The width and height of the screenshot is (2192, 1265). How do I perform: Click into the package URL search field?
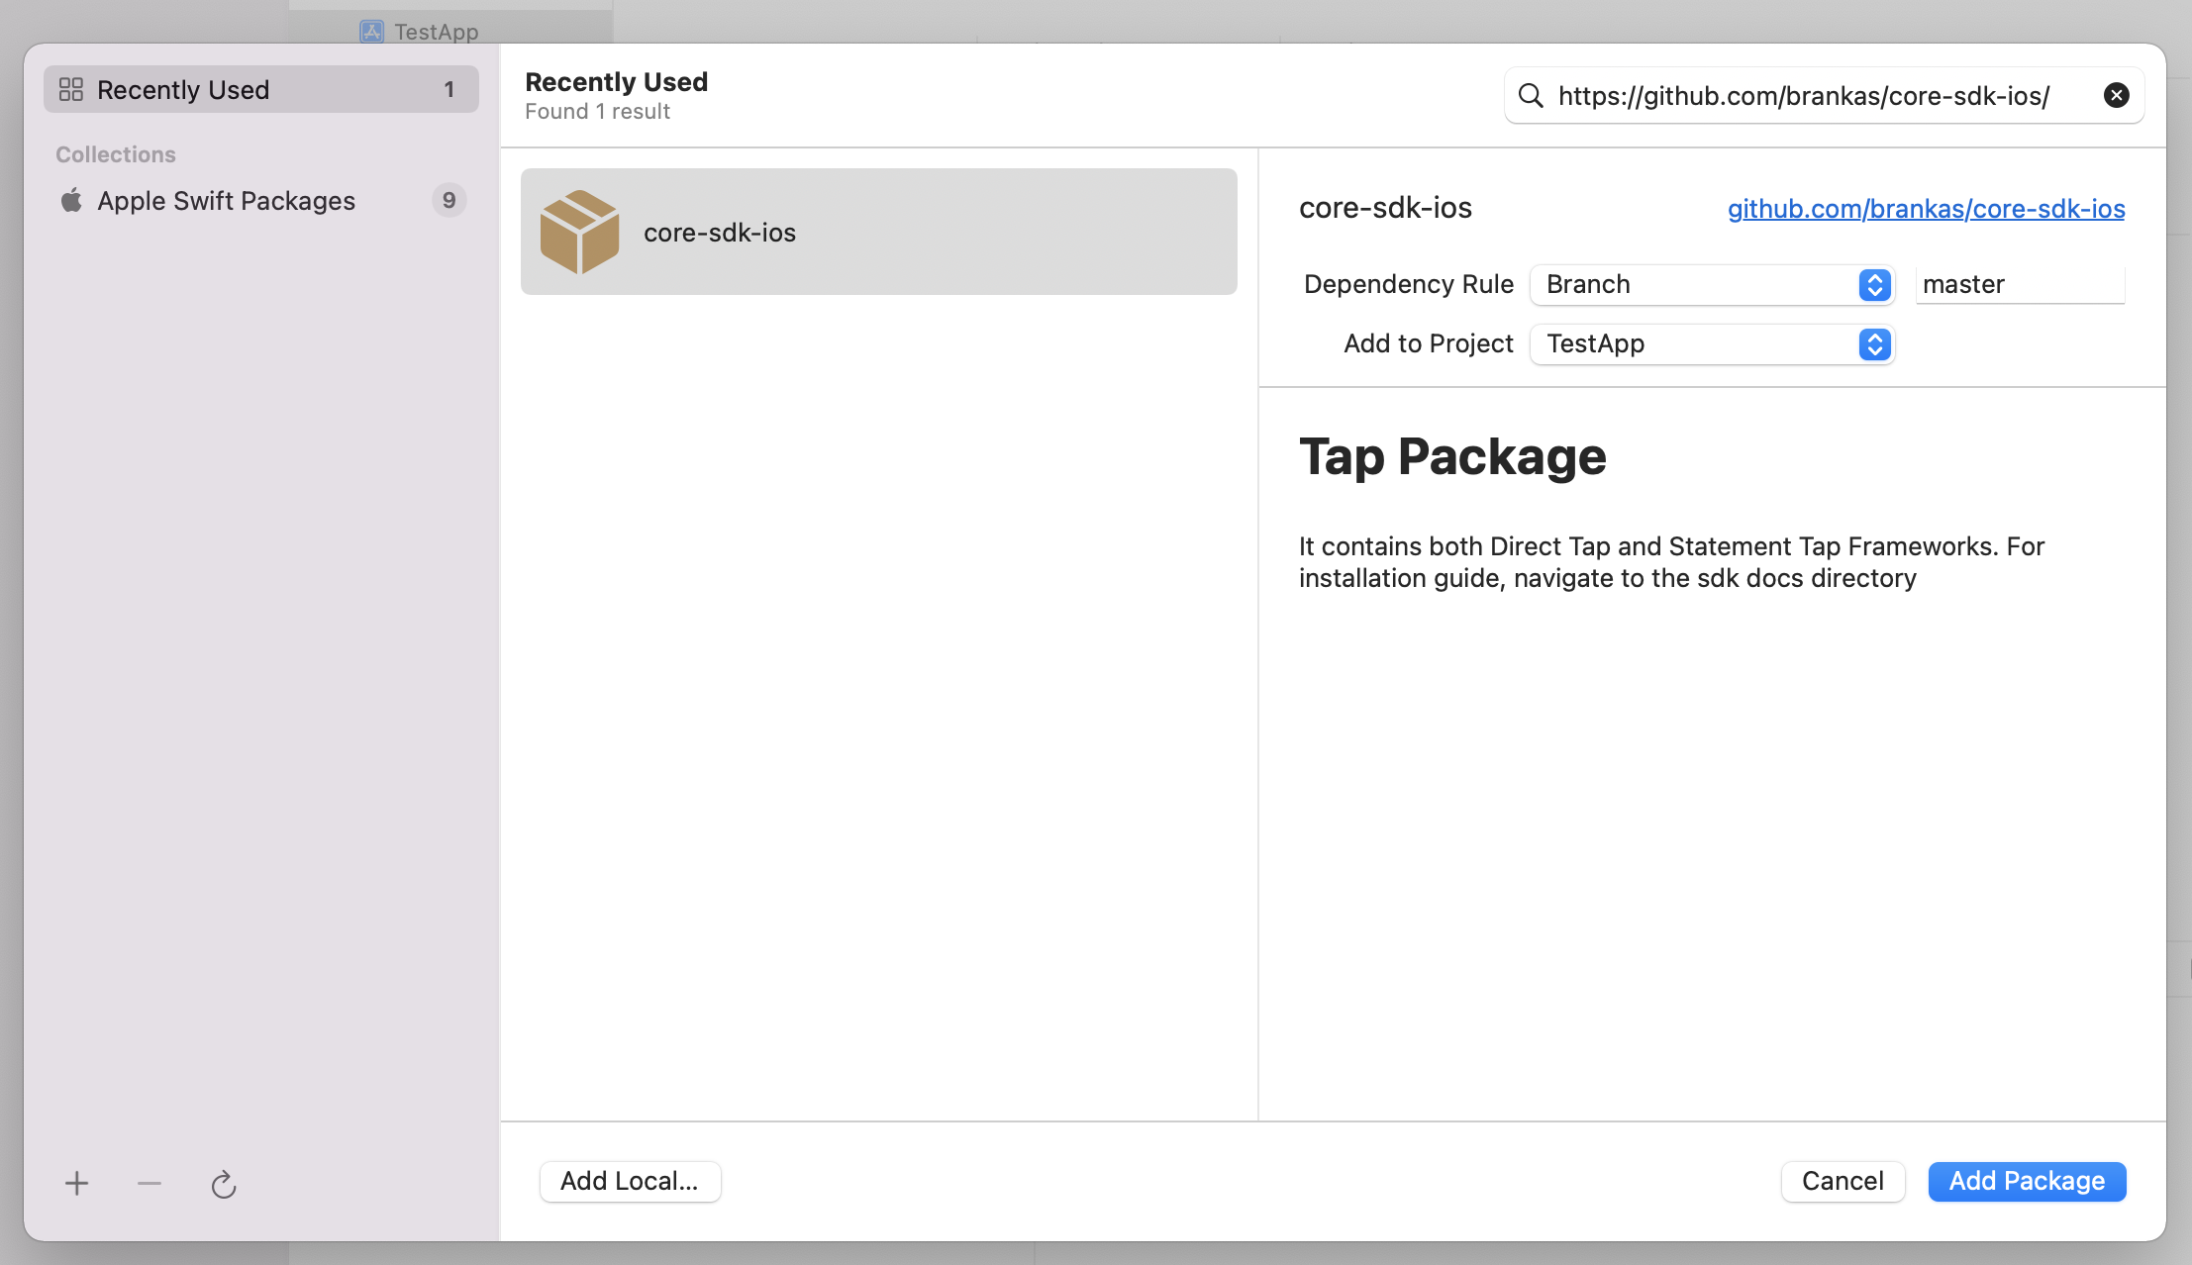1812,95
